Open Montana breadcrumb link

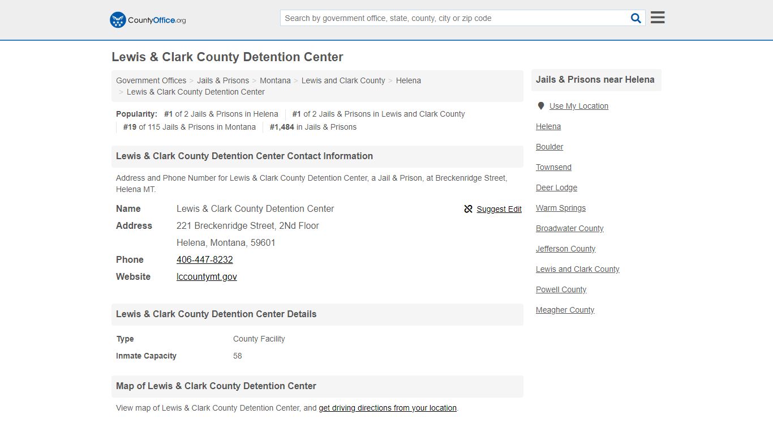(x=275, y=80)
